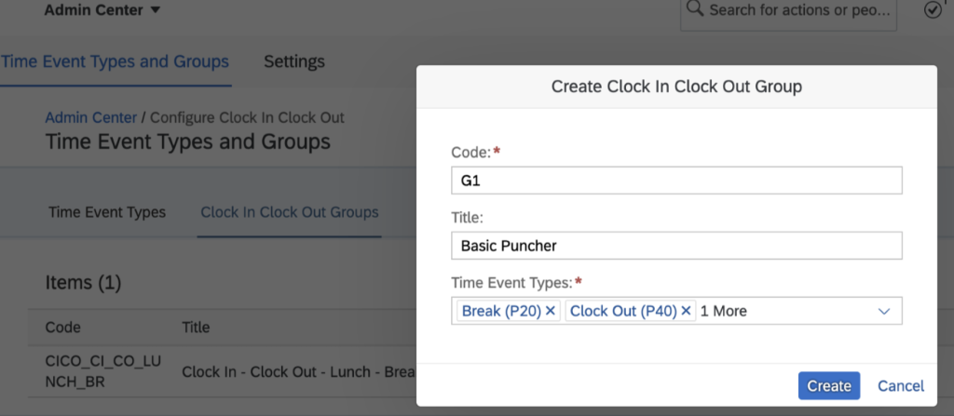
Task: Show the '1 More' hidden tokens
Action: tap(723, 311)
